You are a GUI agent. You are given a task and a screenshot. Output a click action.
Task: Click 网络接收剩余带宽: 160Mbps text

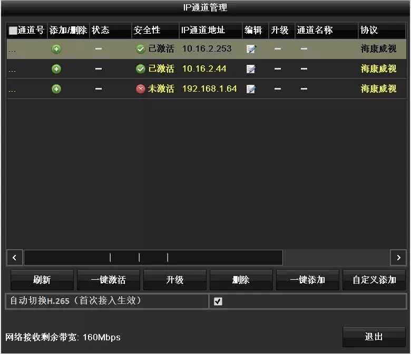coord(63,337)
